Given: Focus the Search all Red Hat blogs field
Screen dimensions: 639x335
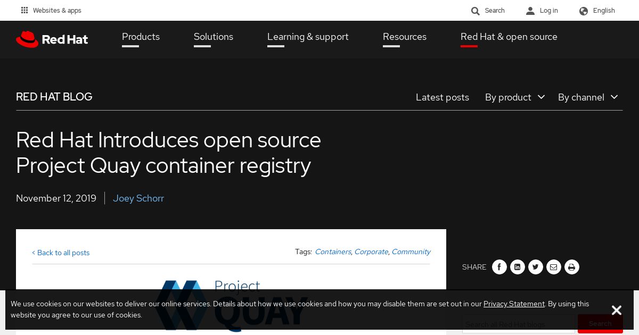Looking at the screenshot, I should [518, 324].
